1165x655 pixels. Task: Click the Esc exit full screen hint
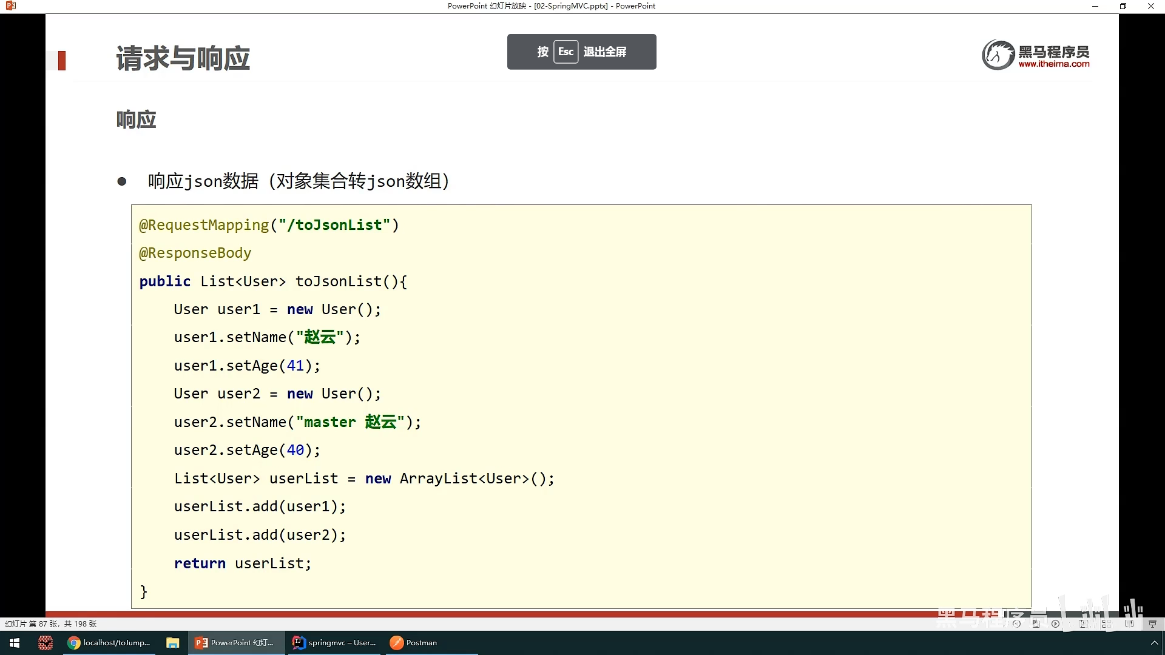(x=581, y=52)
